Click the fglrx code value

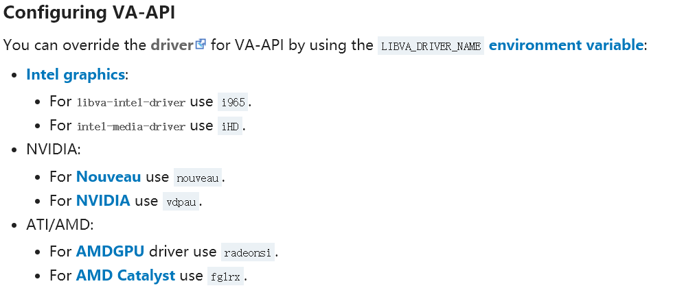[x=225, y=276]
